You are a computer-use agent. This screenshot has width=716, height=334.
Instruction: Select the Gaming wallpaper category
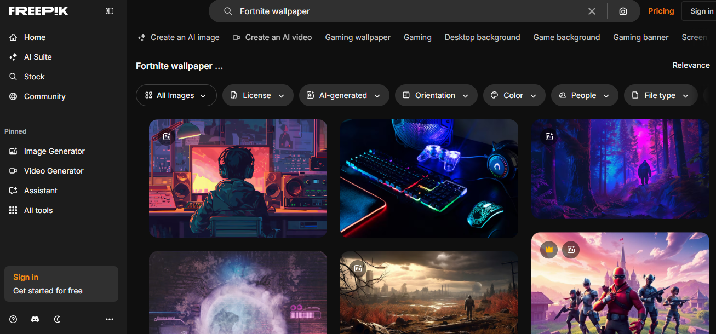[x=358, y=37]
